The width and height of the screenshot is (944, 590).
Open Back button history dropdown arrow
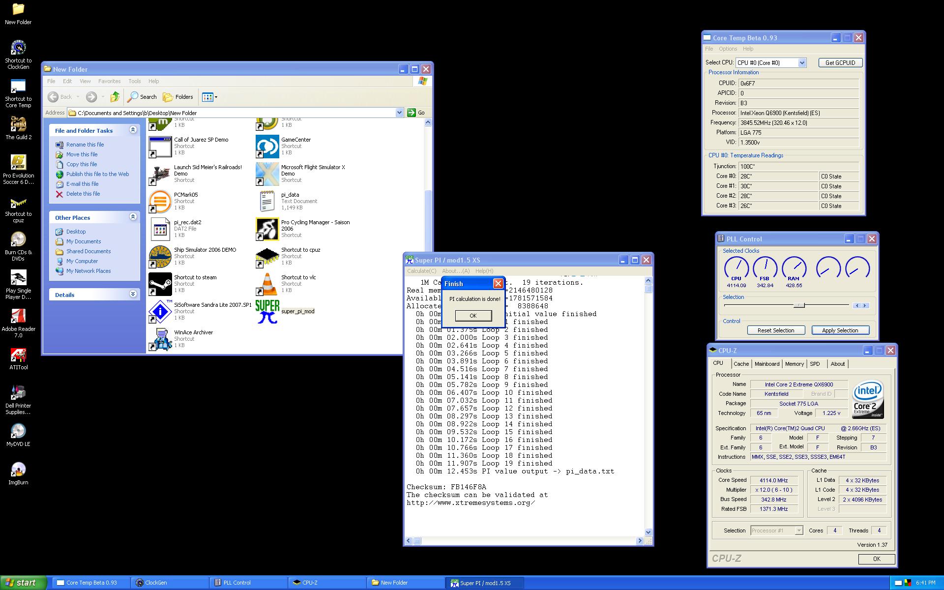[78, 97]
